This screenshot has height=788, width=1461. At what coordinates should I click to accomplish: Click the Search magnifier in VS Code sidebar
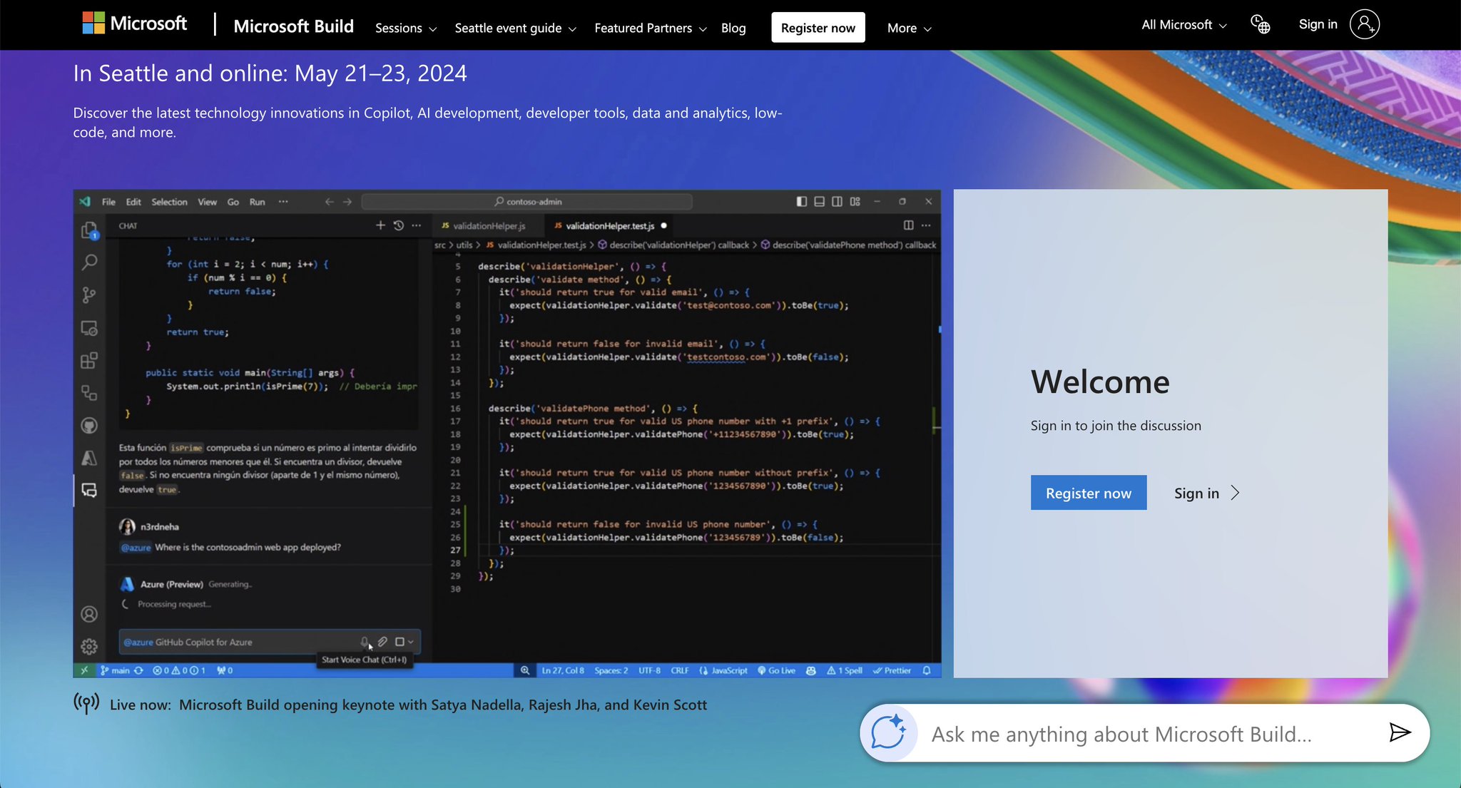89,262
